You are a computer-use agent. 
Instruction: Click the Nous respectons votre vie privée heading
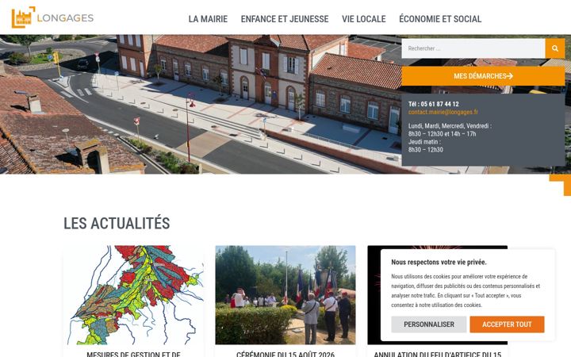point(439,262)
